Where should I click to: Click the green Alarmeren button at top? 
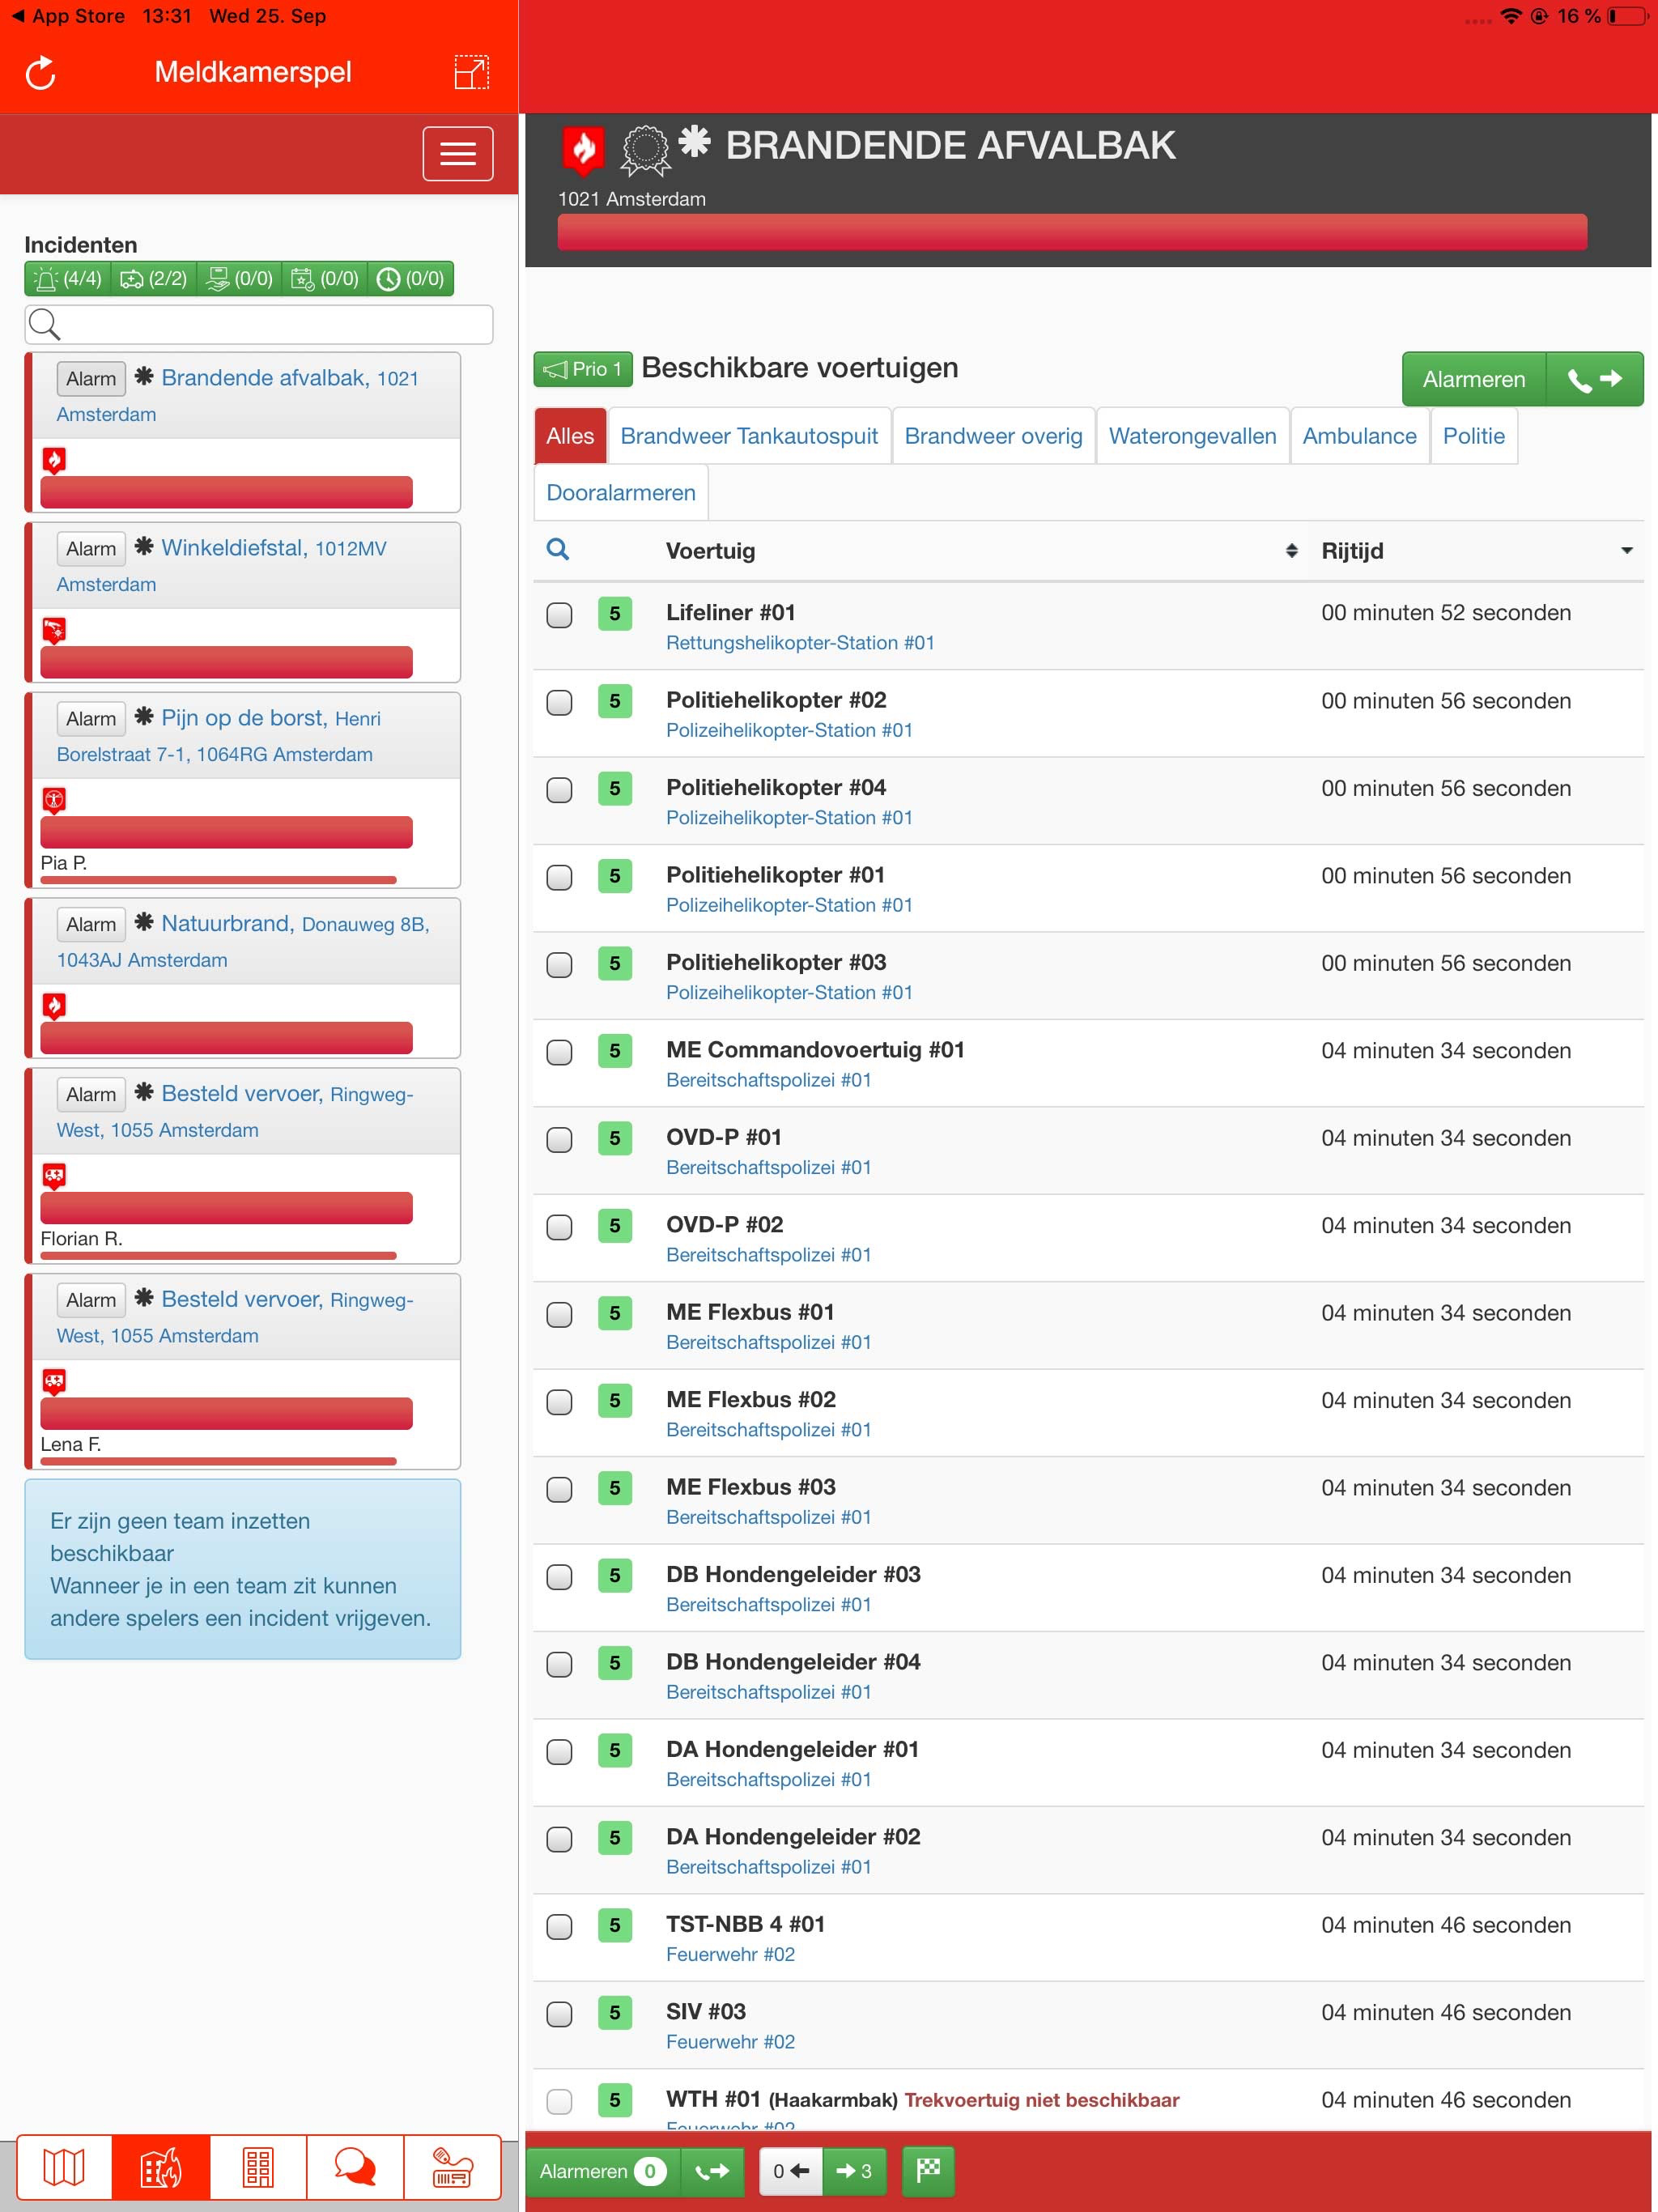[x=1473, y=379]
